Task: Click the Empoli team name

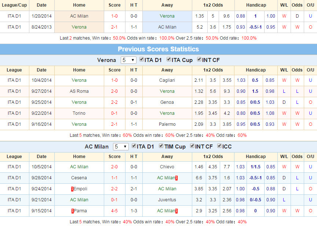Action: coord(80,189)
